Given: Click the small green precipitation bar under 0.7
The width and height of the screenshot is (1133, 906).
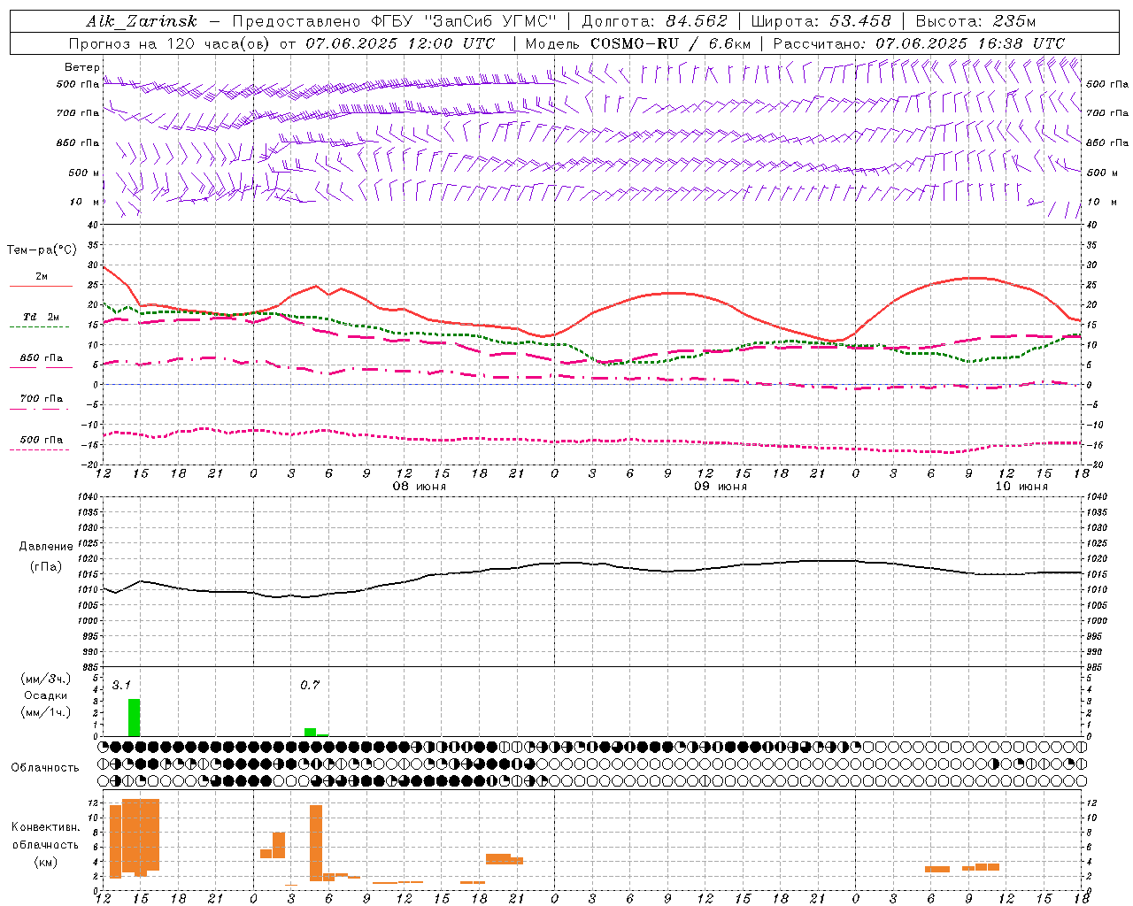Looking at the screenshot, I should click(310, 732).
